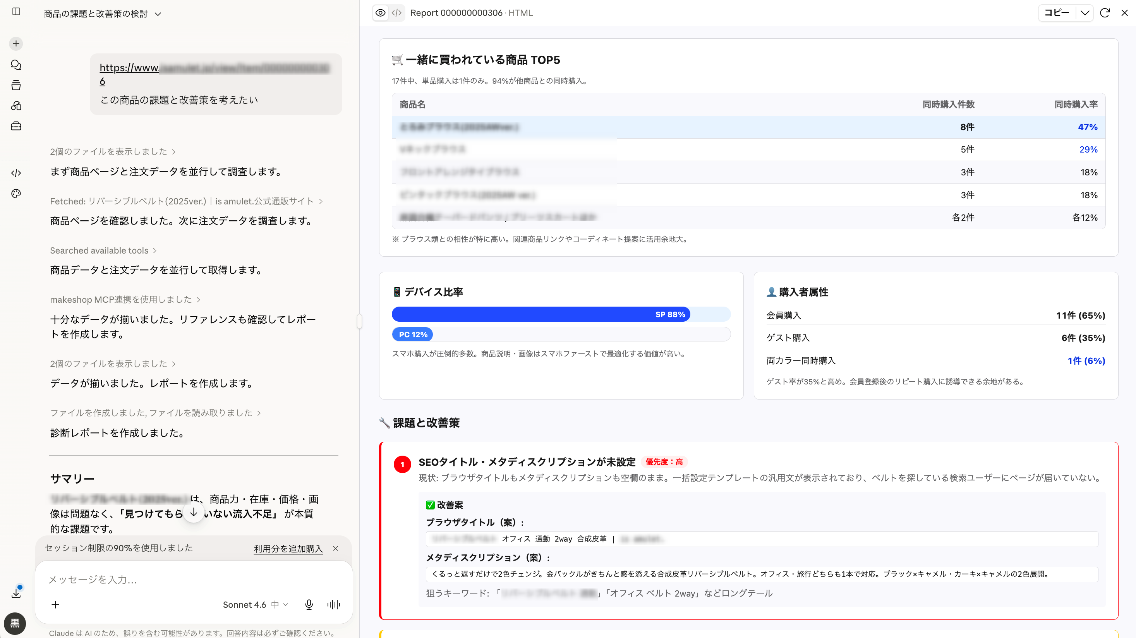
Task: Open the briefcase icon in sidebar
Action: point(16,126)
